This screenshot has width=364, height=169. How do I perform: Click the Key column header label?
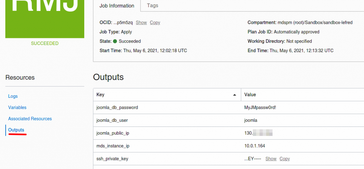[x=100, y=95]
